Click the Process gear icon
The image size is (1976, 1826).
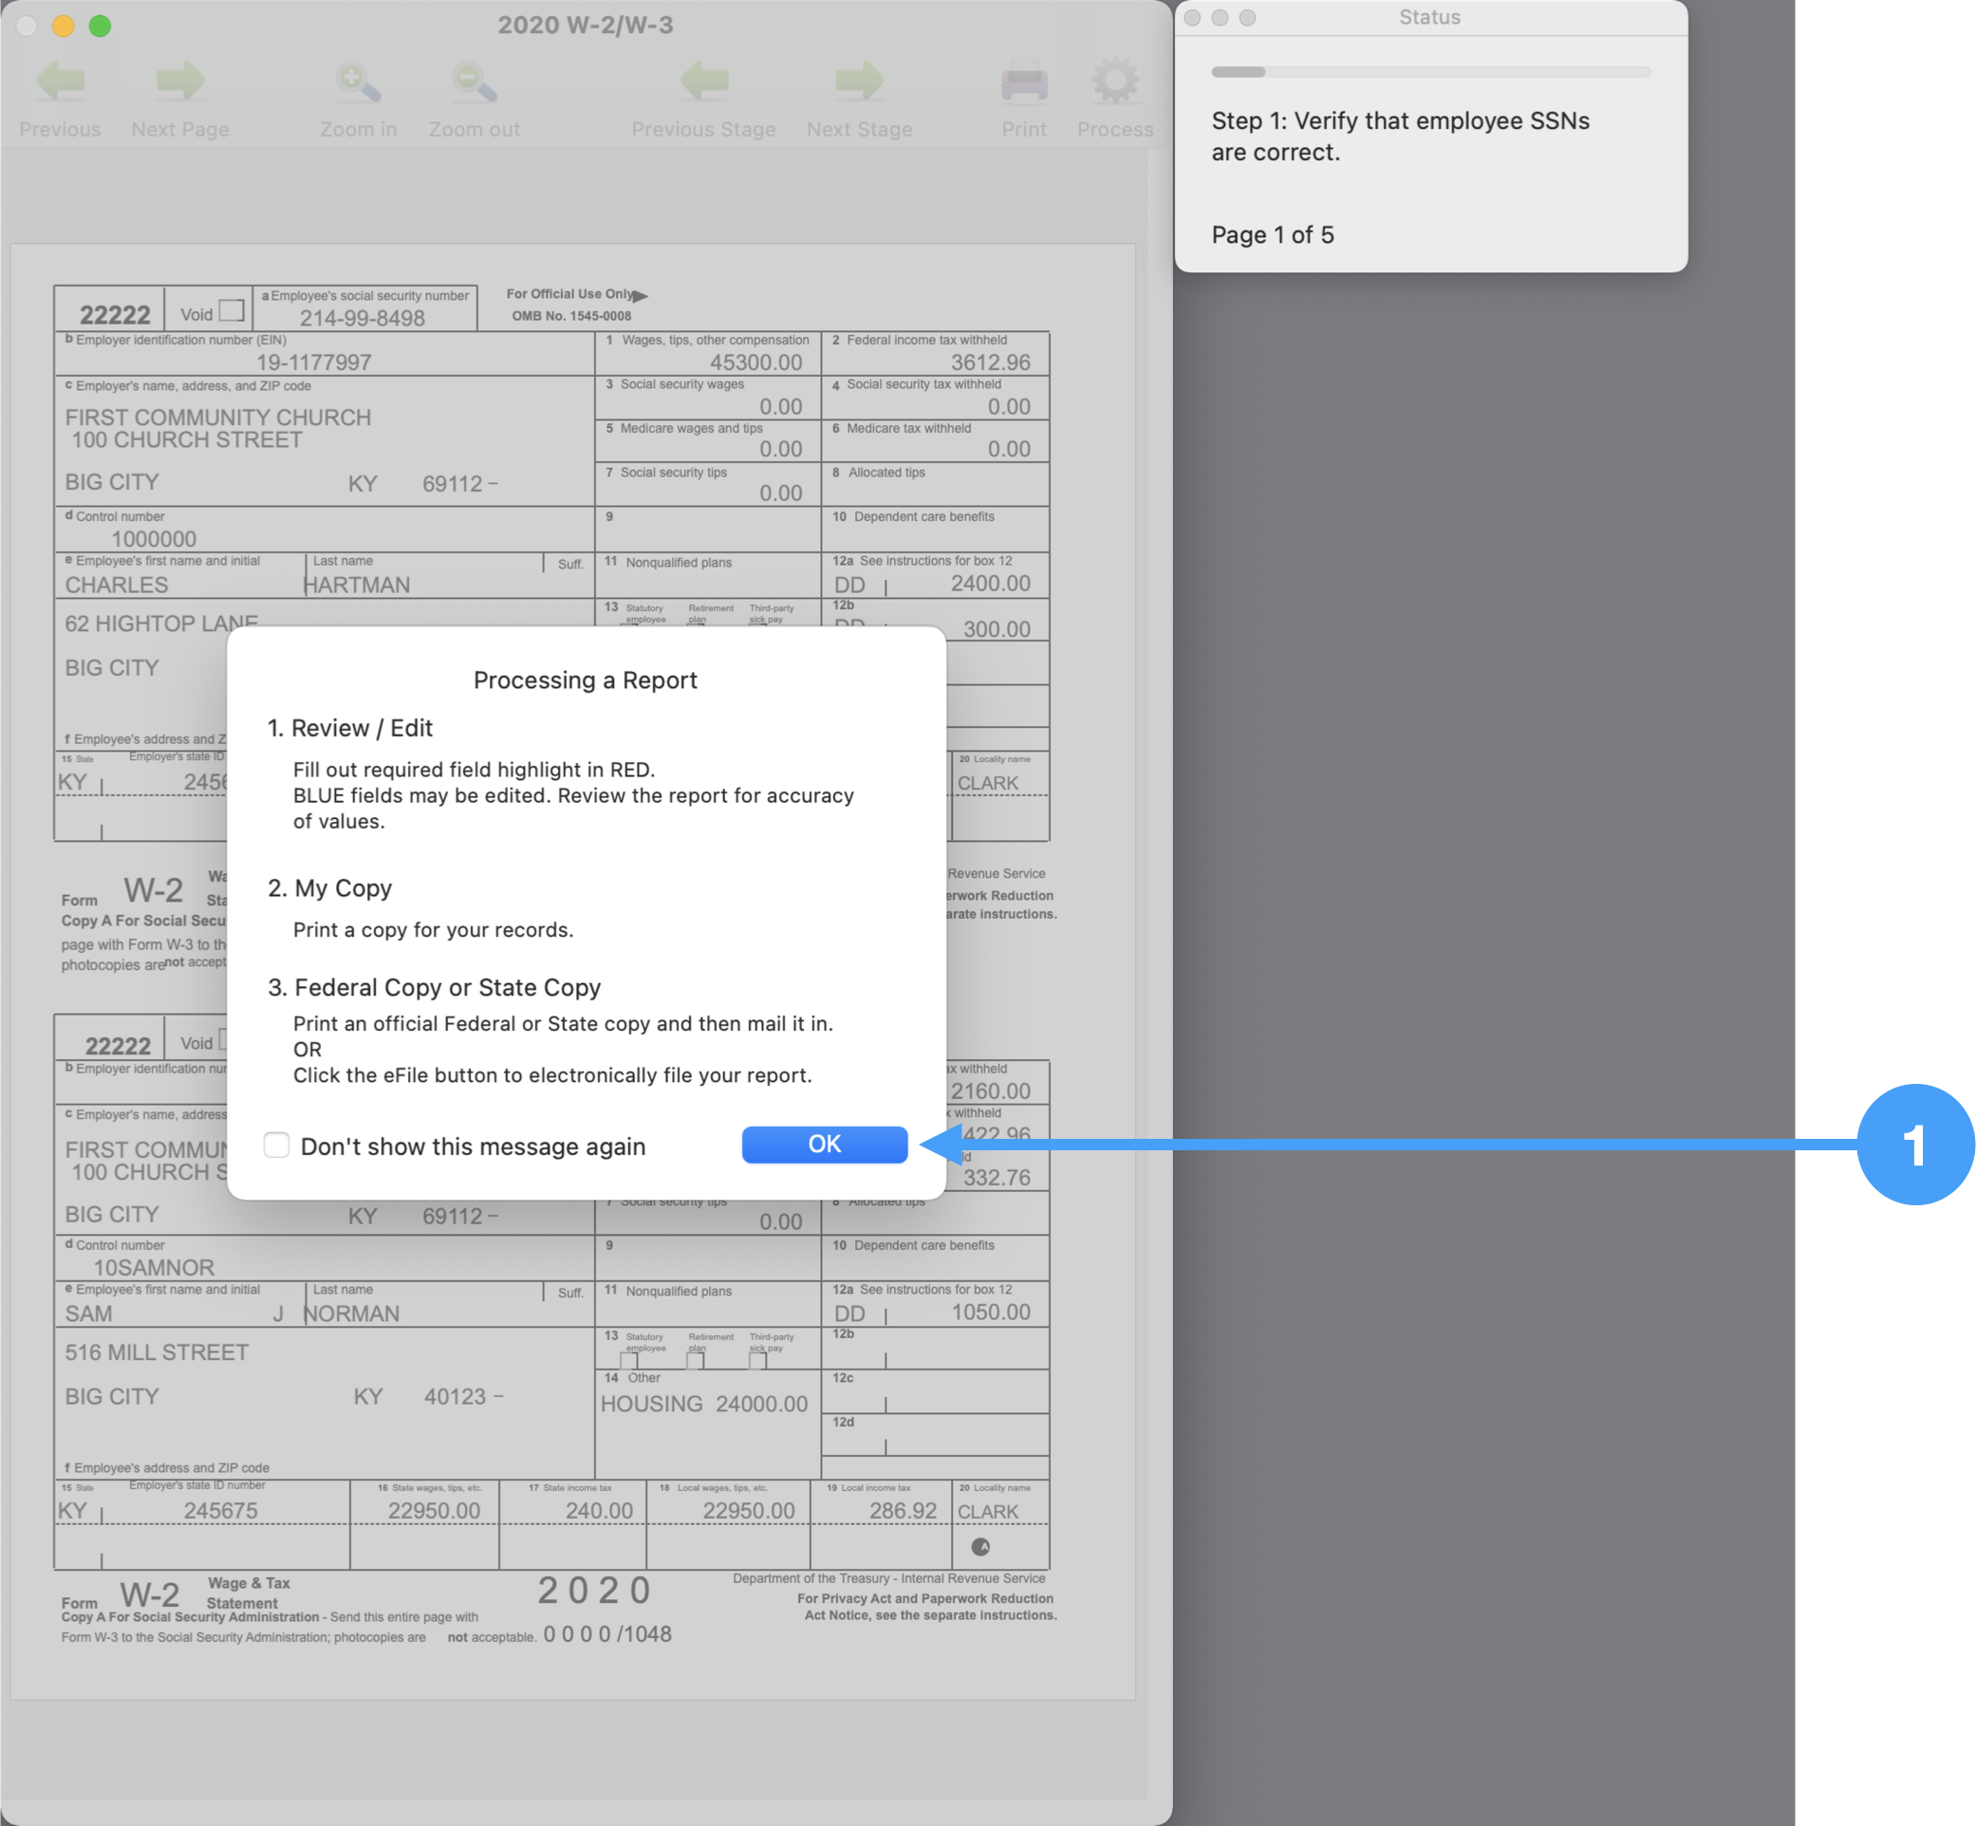pos(1114,81)
